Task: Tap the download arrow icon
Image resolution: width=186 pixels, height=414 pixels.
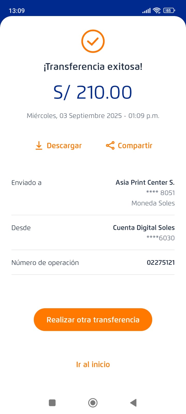Action: [x=39, y=146]
